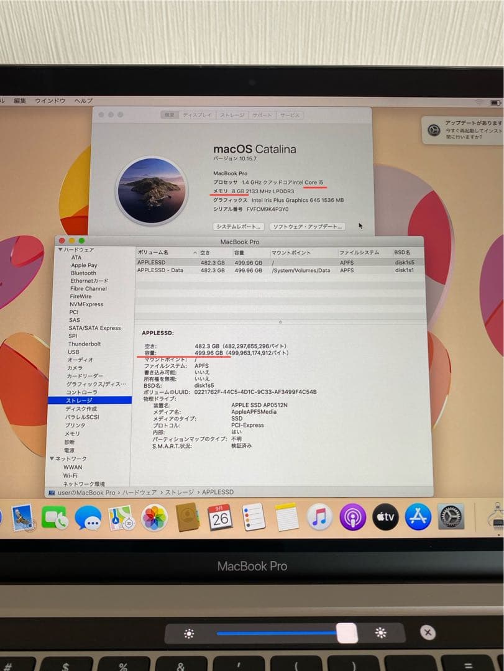Switch to the 概要 tab
This screenshot has width=504, height=671.
pos(170,115)
